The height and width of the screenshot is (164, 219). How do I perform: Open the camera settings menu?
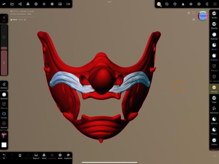point(68,4)
